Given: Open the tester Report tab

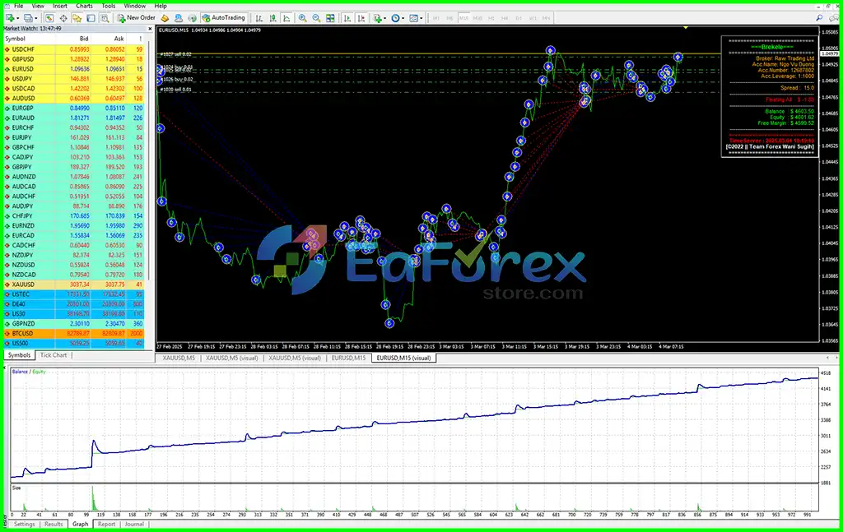Looking at the screenshot, I should (106, 524).
